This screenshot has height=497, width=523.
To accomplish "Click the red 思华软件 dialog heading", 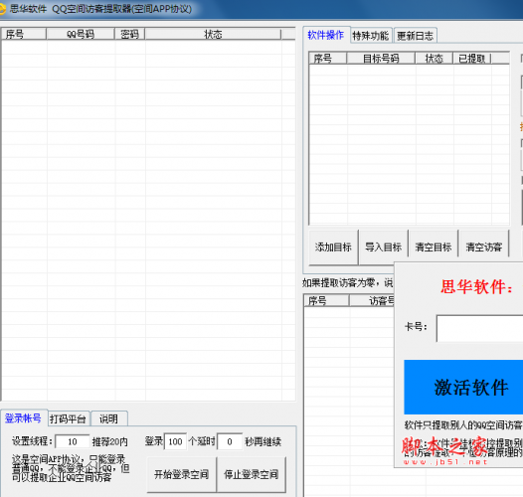I will click(x=476, y=286).
